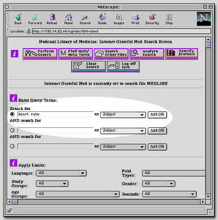
Task: Open the first Subject dropdown
Action: 123,115
